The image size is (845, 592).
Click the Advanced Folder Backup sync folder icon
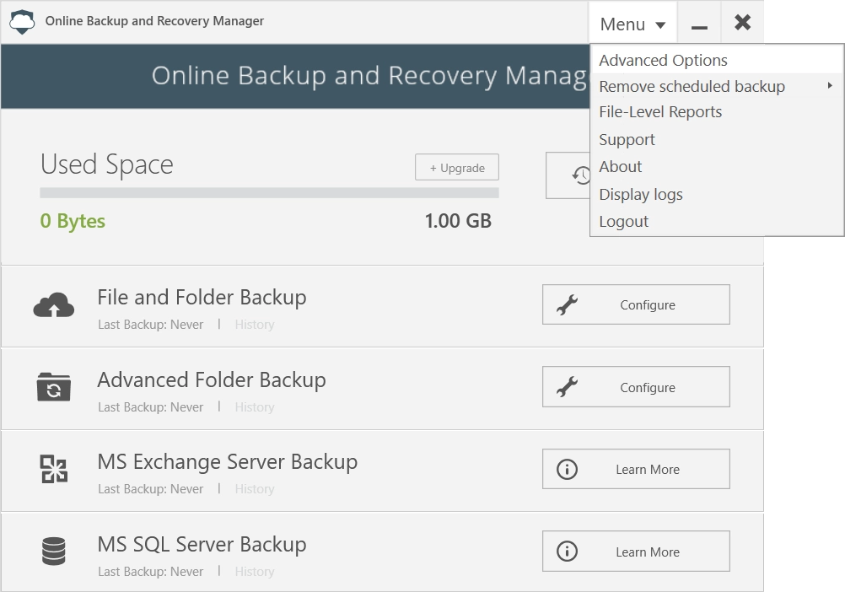tap(54, 387)
